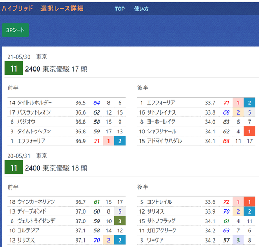This screenshot has width=259, height=247.
Task: Open the 使い方 help link
Action: [141, 9]
